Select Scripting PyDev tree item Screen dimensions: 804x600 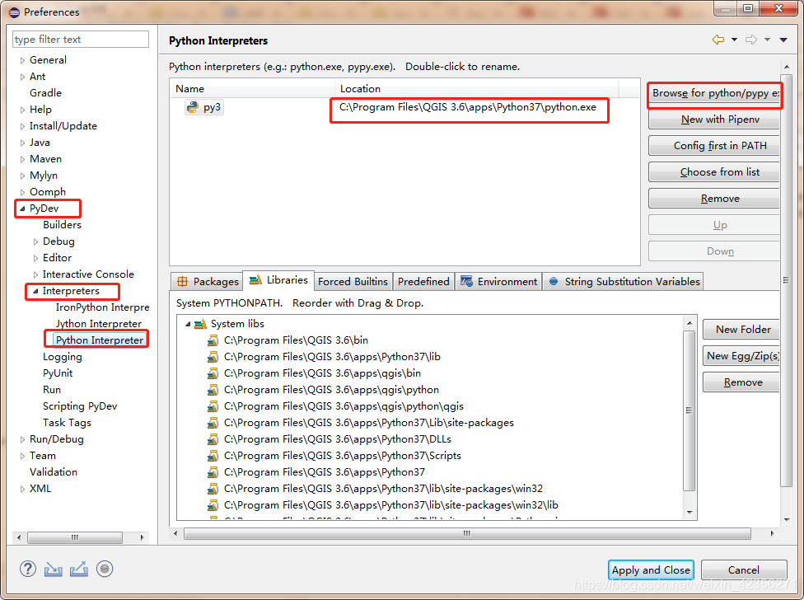[79, 406]
